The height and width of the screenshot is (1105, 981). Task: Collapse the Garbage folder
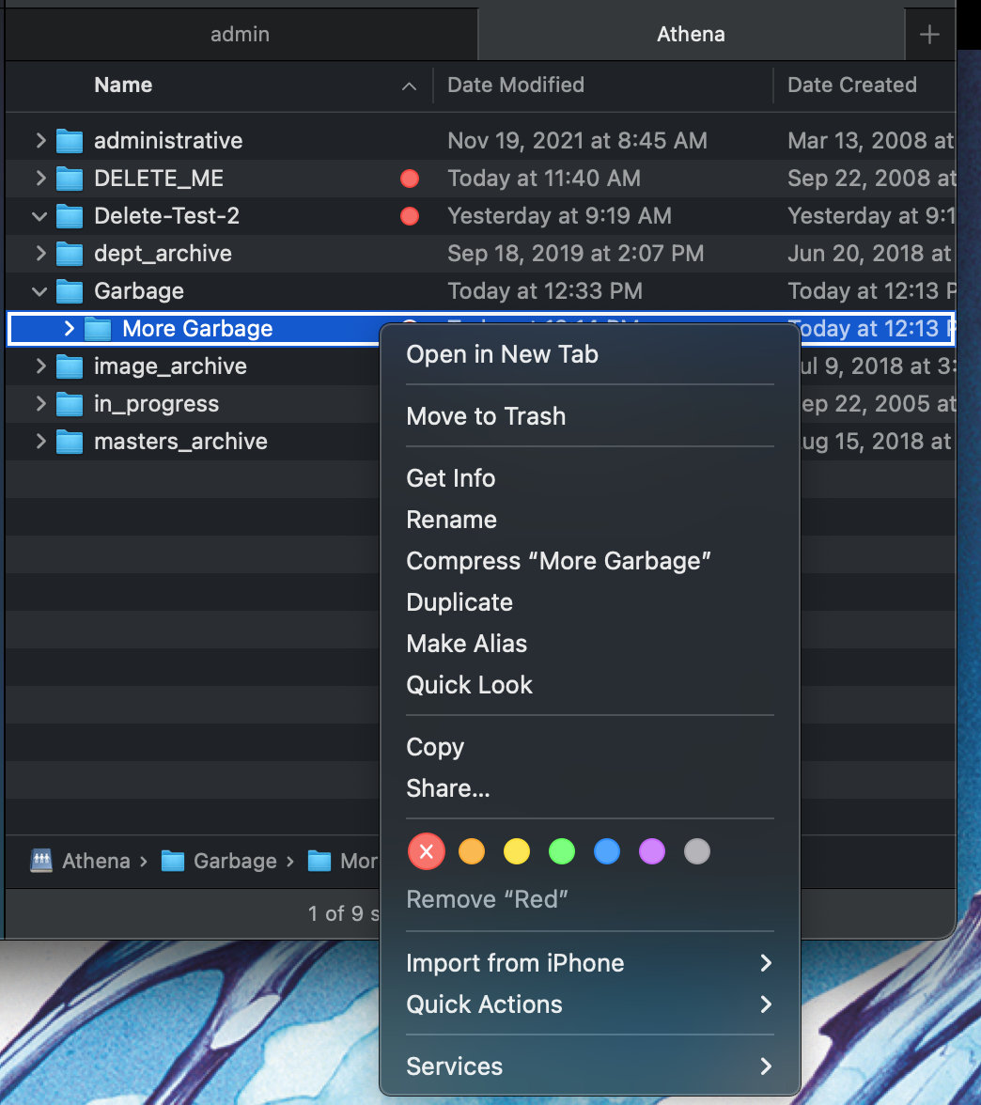coord(39,291)
